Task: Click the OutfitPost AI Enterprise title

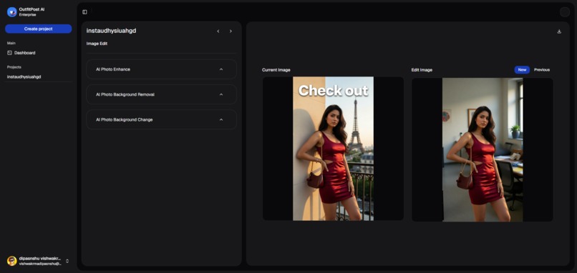Action: click(31, 11)
